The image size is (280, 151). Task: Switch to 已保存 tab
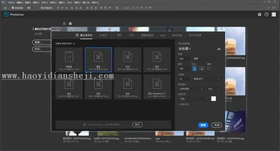coord(103,35)
